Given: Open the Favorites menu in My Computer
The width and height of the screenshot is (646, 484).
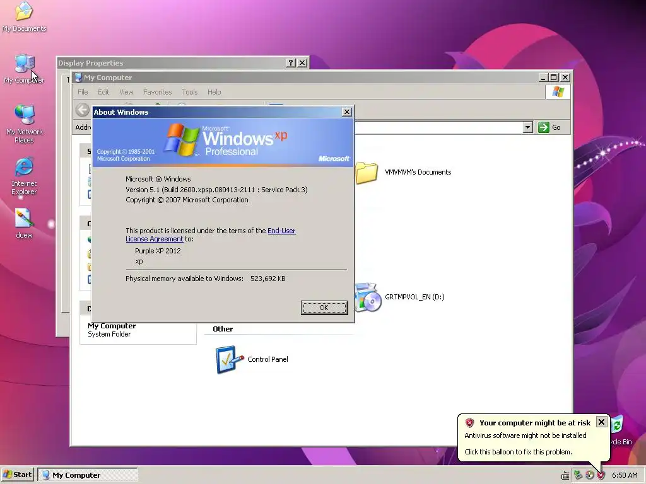Looking at the screenshot, I should pos(157,92).
